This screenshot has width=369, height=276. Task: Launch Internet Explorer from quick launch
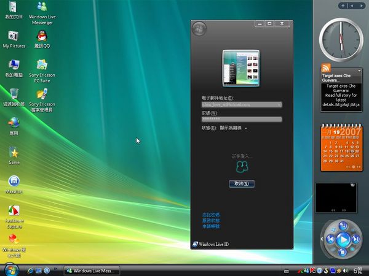coord(30,271)
